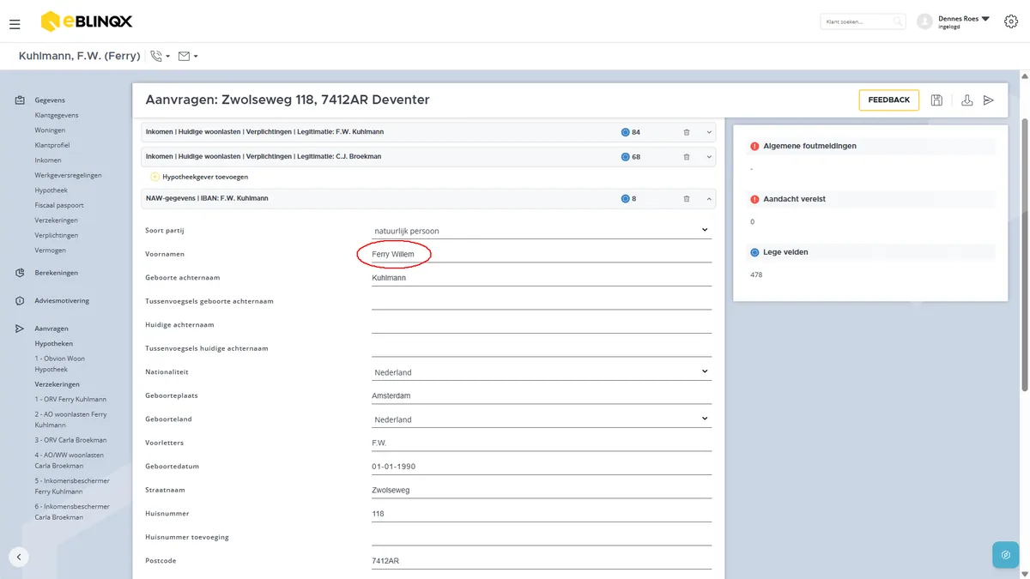Expand the F.W. Kuhlmann income section
1030x579 pixels.
[x=709, y=132]
